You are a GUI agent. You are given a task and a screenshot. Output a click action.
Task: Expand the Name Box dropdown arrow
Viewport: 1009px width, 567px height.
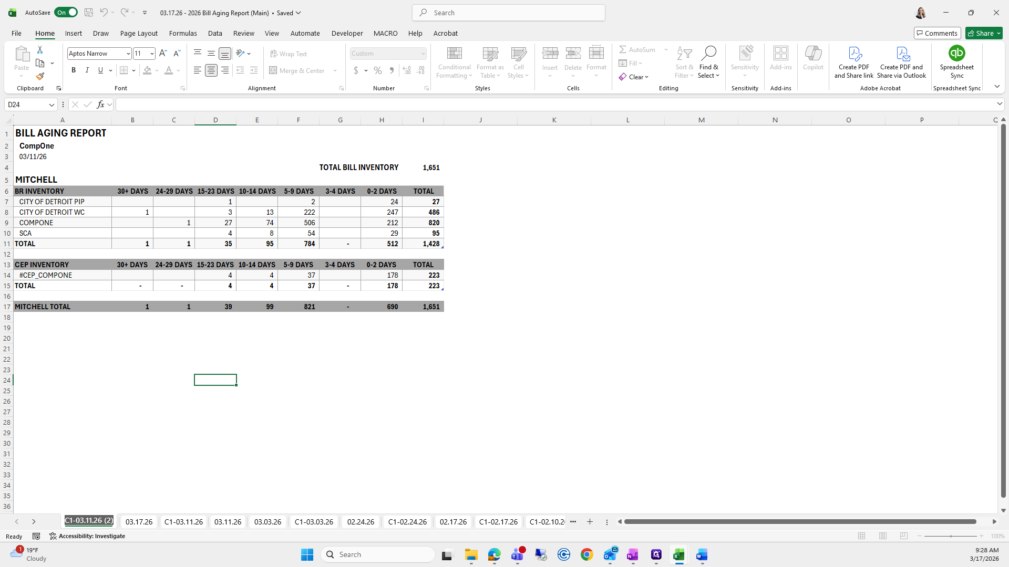point(52,104)
